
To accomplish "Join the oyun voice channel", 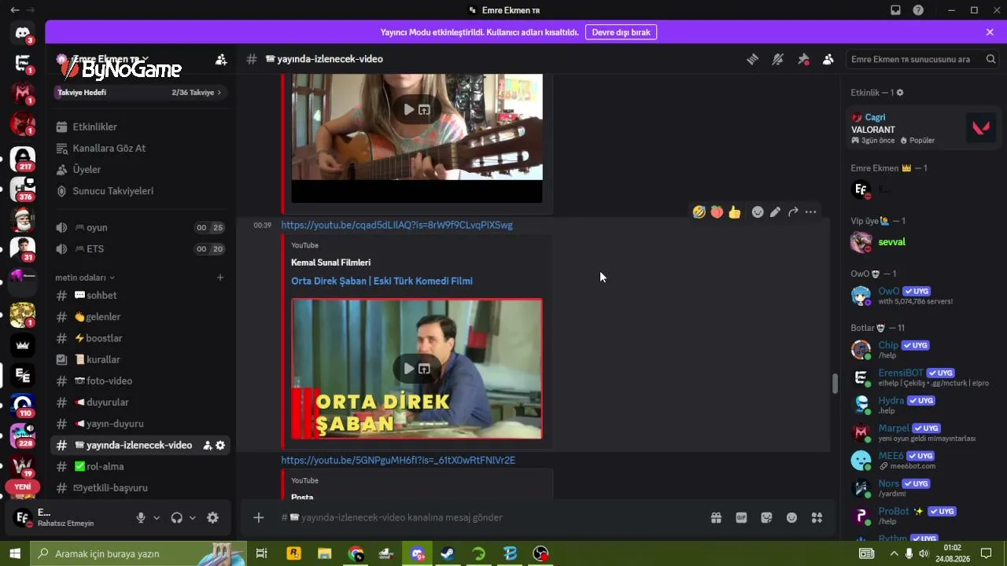I will [141, 228].
